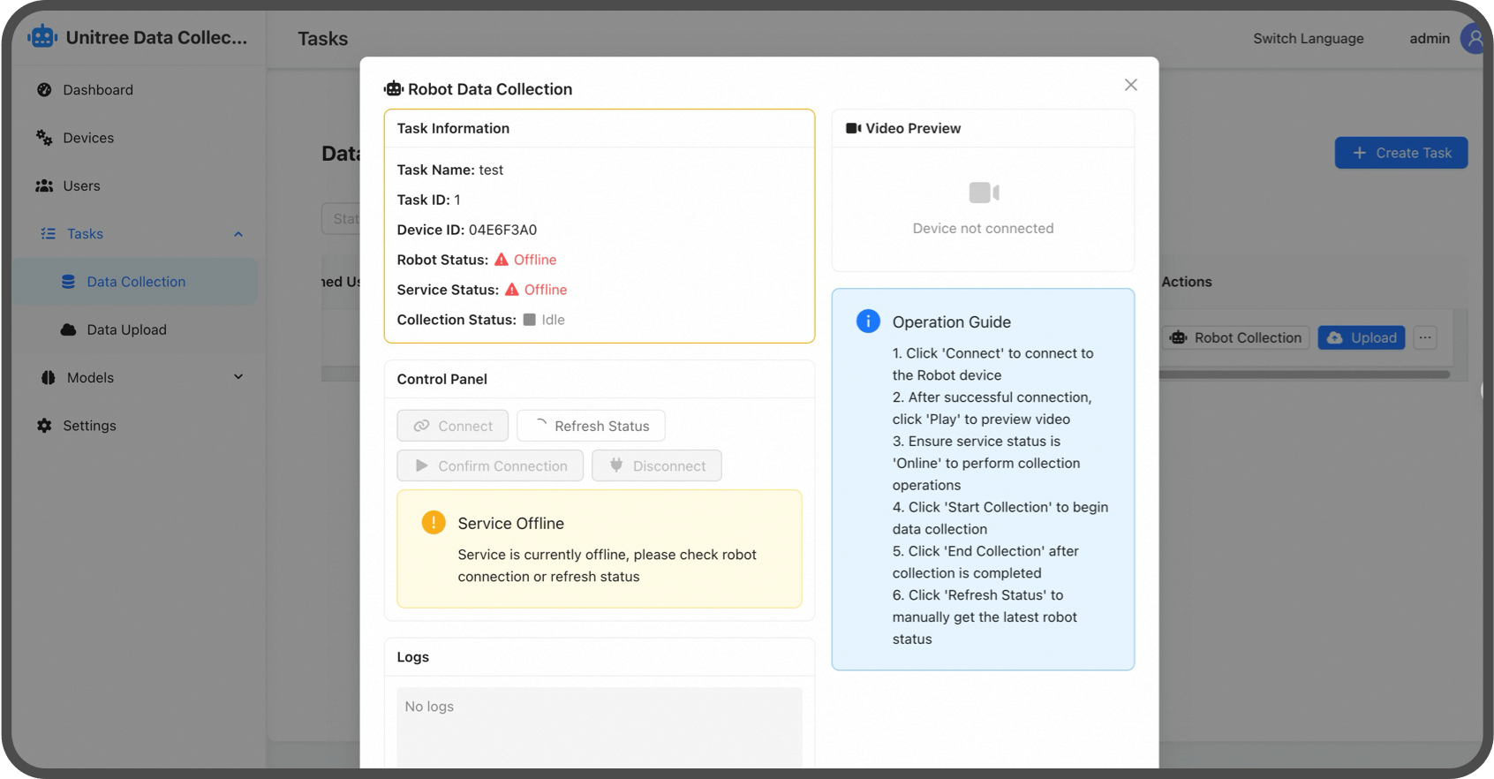Click Switch Language in the header
This screenshot has width=1494, height=779.
(x=1308, y=39)
